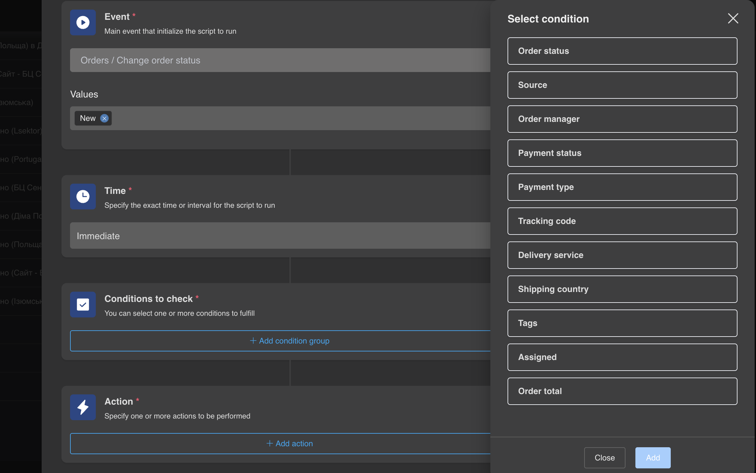Pick the Payment status condition
Image resolution: width=756 pixels, height=473 pixels.
[622, 153]
